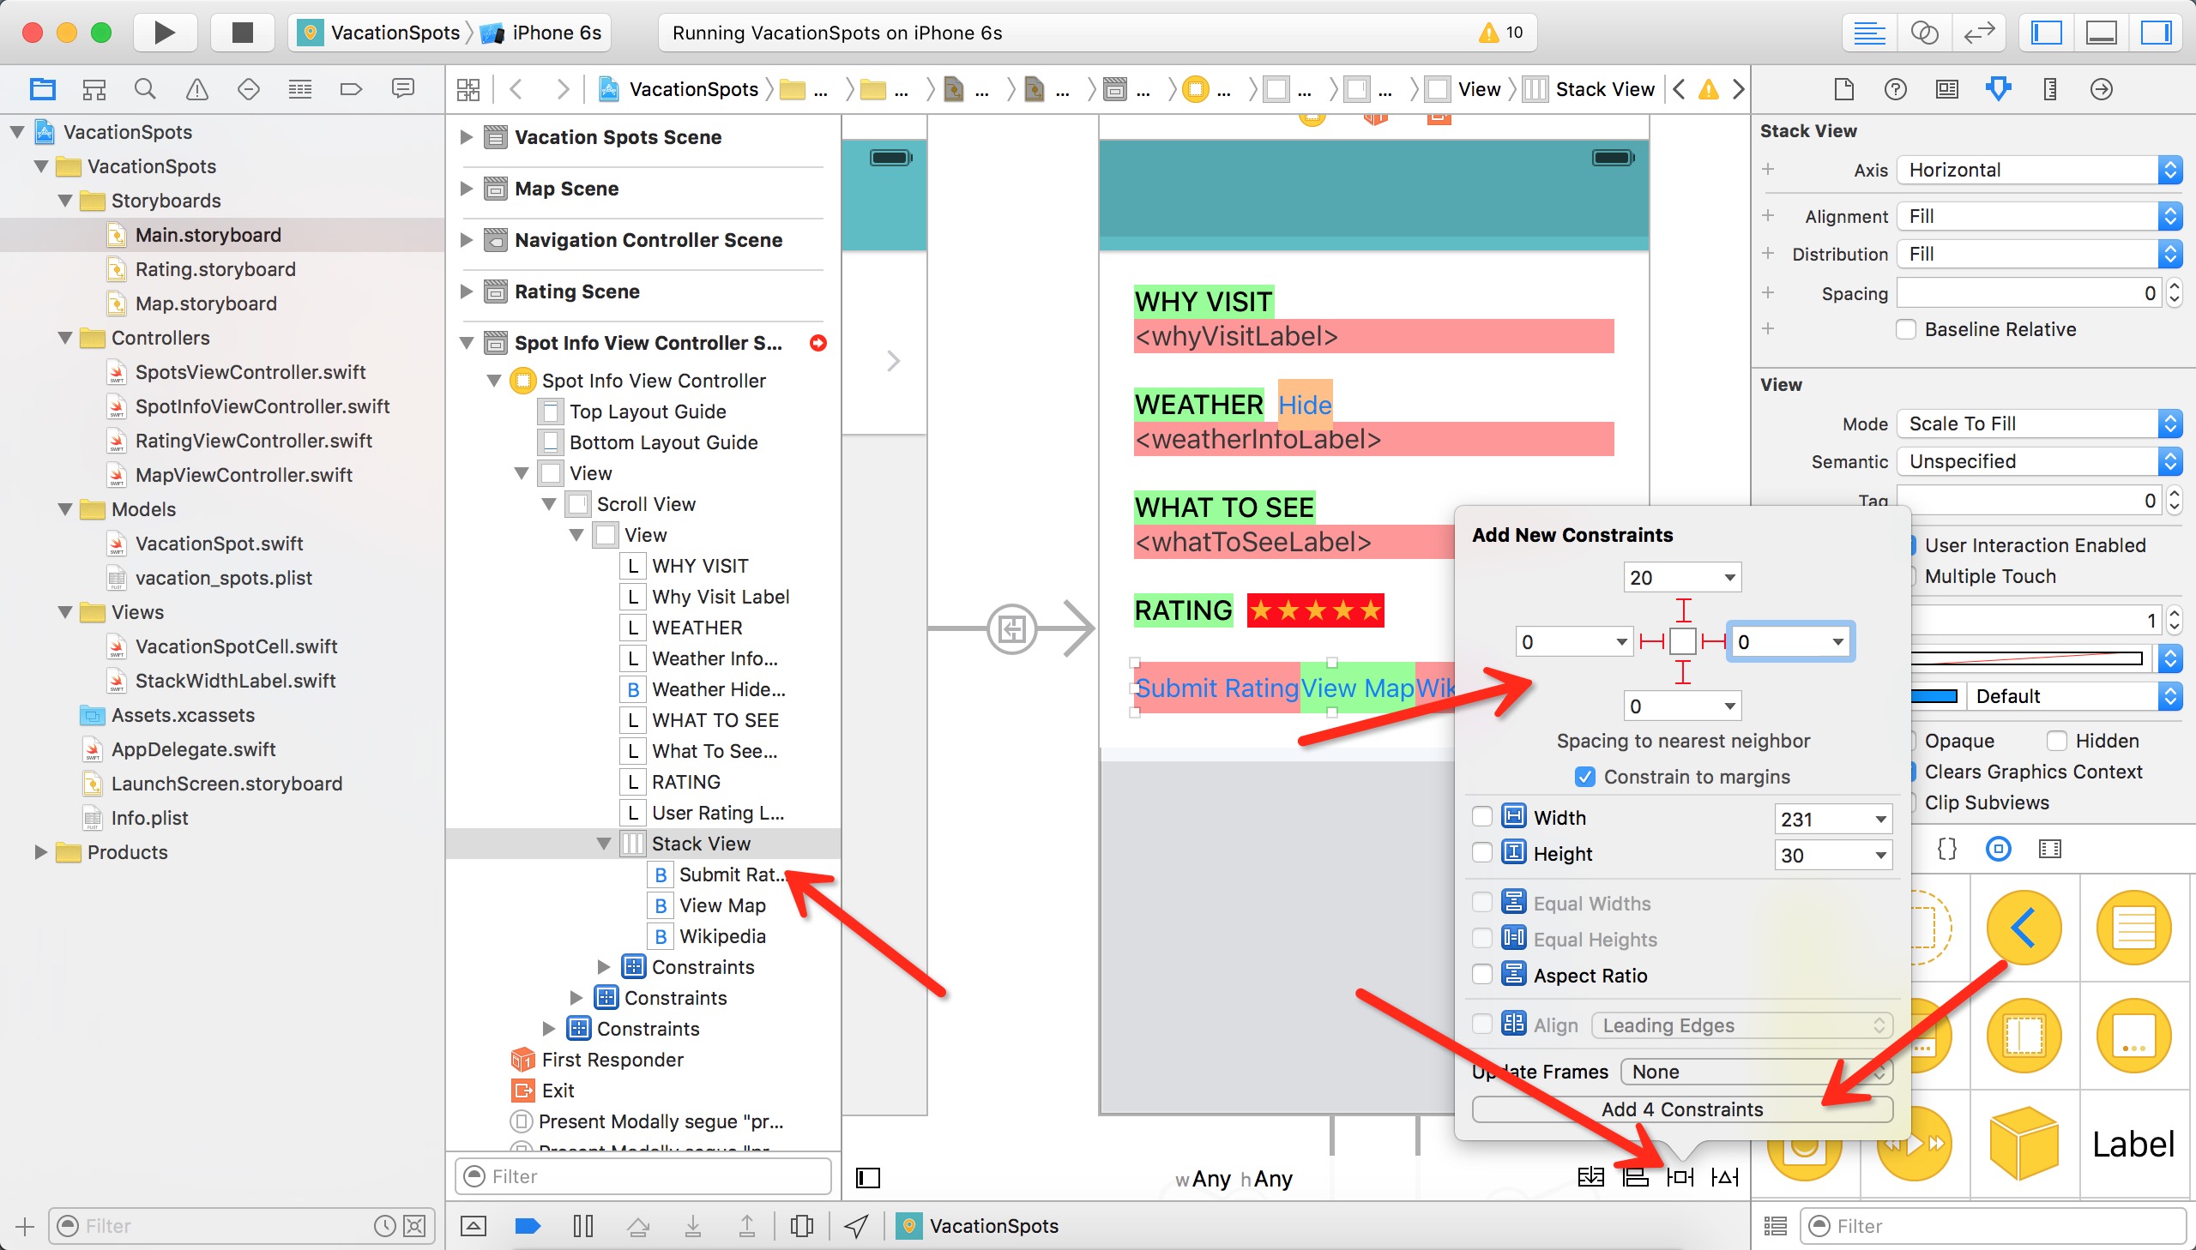
Task: Enable the Width constraint checkbox
Action: (x=1481, y=816)
